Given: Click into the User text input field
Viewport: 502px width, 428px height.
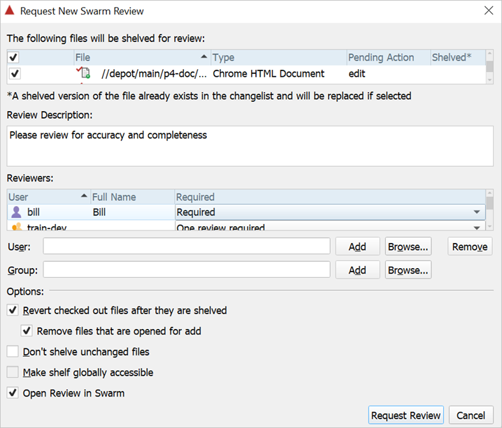Looking at the screenshot, I should tap(186, 246).
